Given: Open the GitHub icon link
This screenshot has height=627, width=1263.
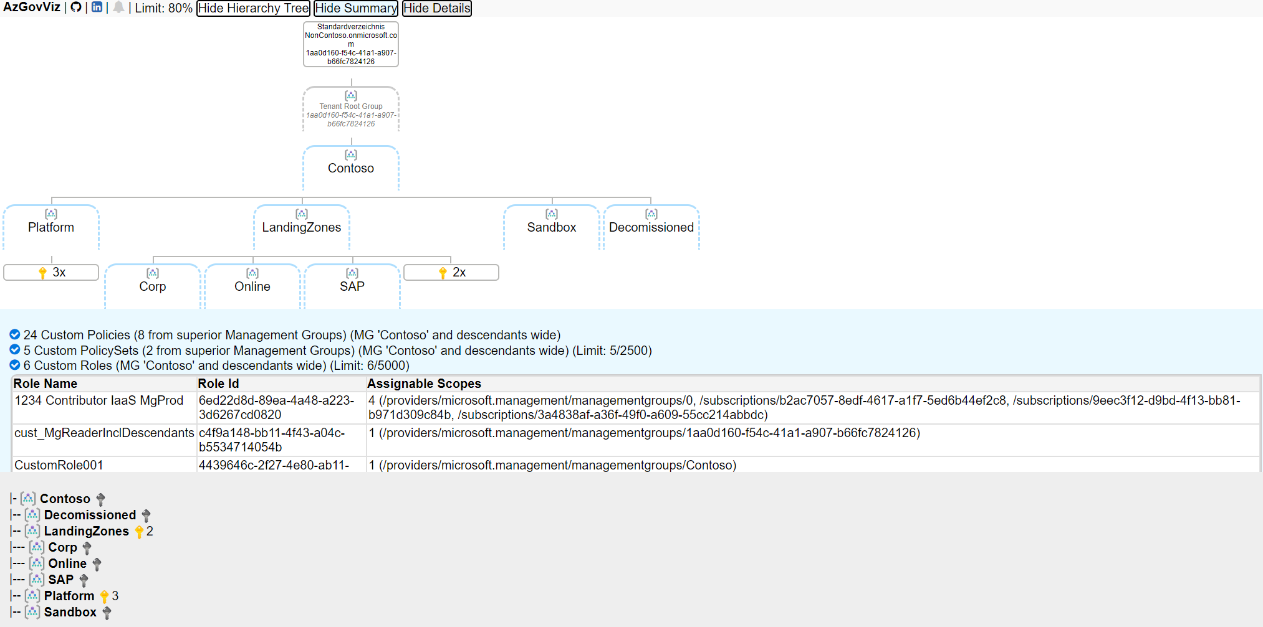Looking at the screenshot, I should tap(75, 7).
